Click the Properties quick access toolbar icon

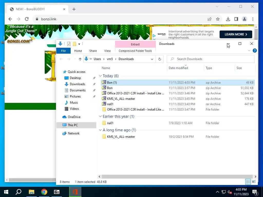click(x=69, y=44)
